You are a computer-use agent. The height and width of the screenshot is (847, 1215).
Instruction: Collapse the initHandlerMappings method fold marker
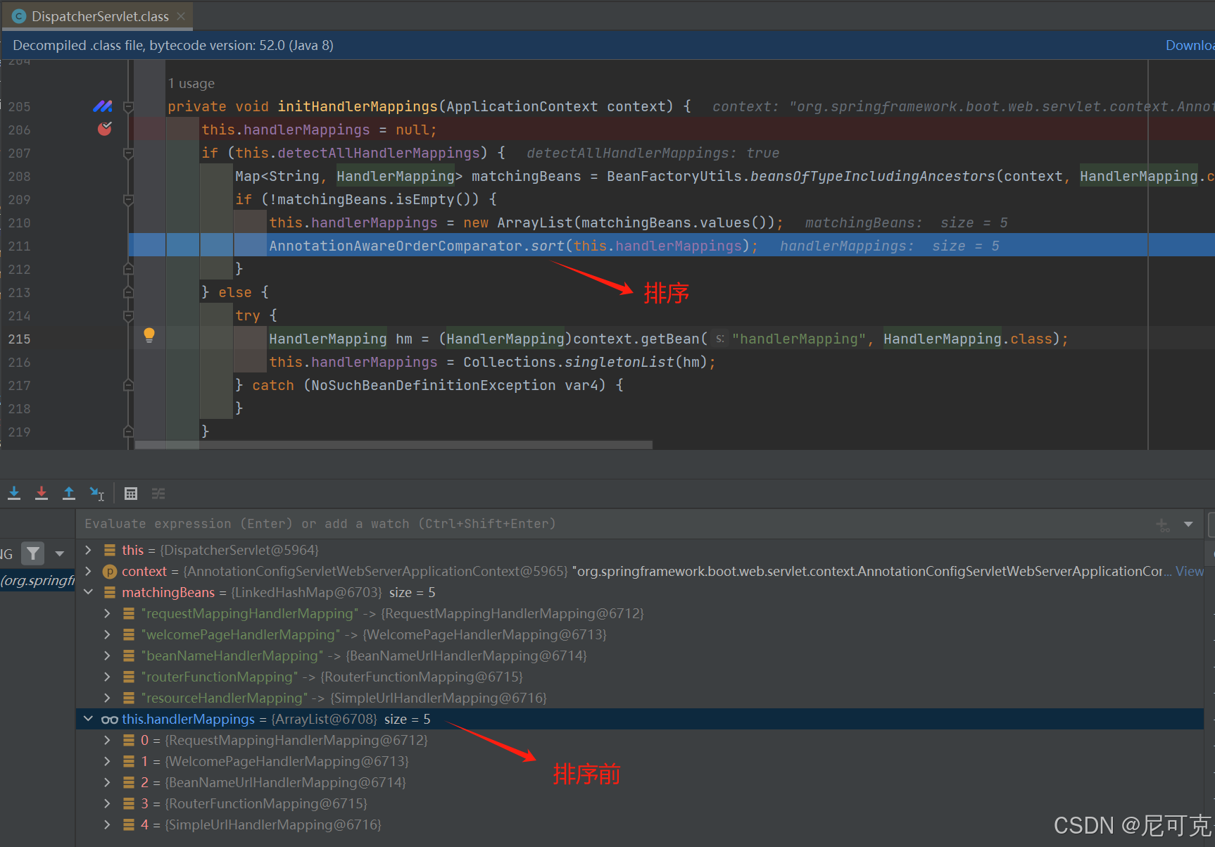[x=128, y=107]
